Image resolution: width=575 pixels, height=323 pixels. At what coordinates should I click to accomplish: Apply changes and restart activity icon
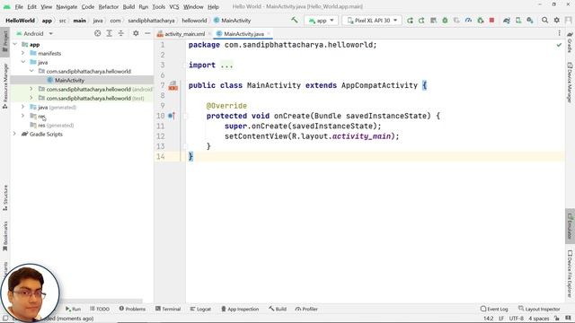[421, 21]
